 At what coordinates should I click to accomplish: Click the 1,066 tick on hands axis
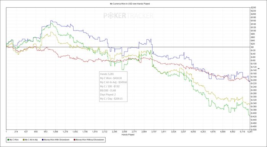tap(56, 132)
